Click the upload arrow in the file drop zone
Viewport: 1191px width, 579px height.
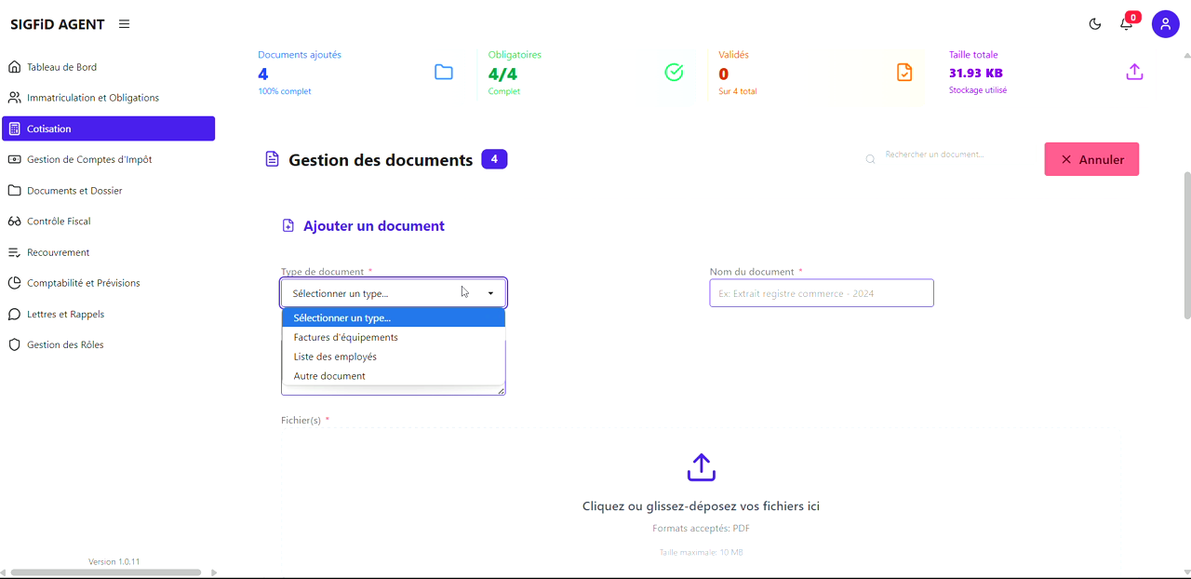point(701,466)
